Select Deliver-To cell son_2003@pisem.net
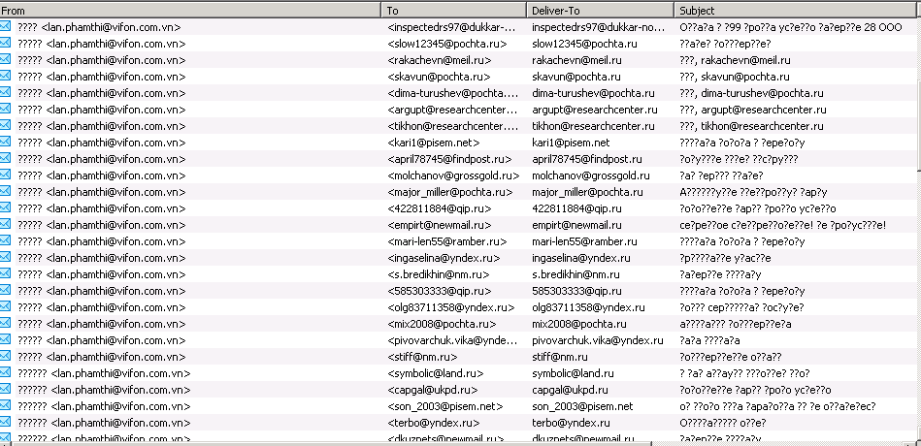 (x=582, y=405)
